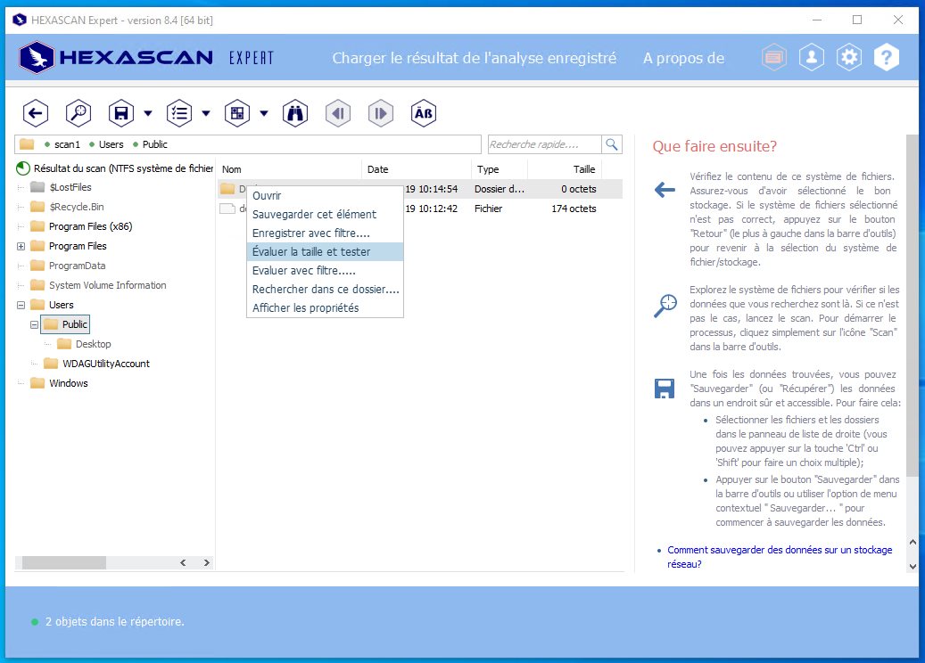The image size is (925, 663).
Task: Click the 2 objets dans le répertoire status
Action: click(x=114, y=622)
